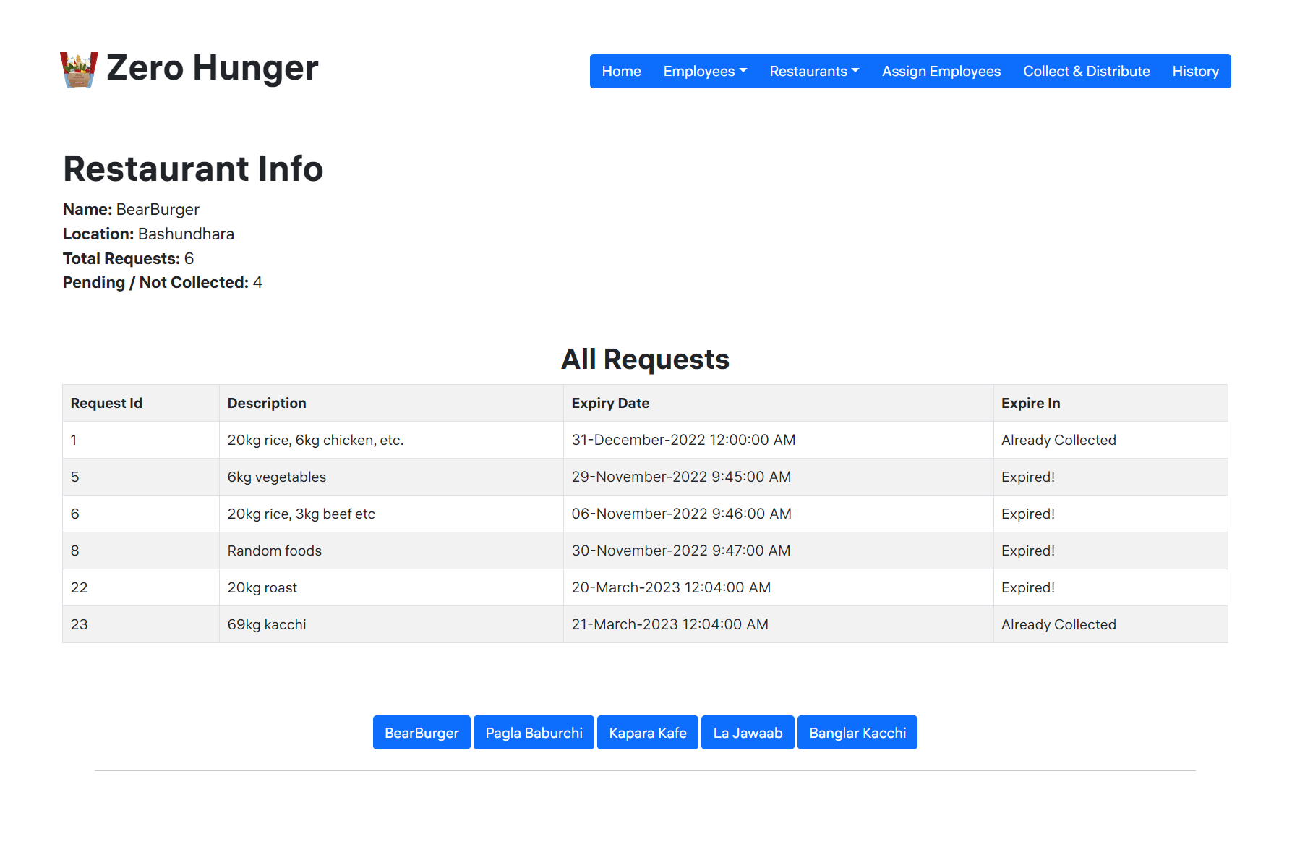This screenshot has width=1292, height=850.
Task: View Banglar Kacchi restaurant details
Action: [857, 733]
